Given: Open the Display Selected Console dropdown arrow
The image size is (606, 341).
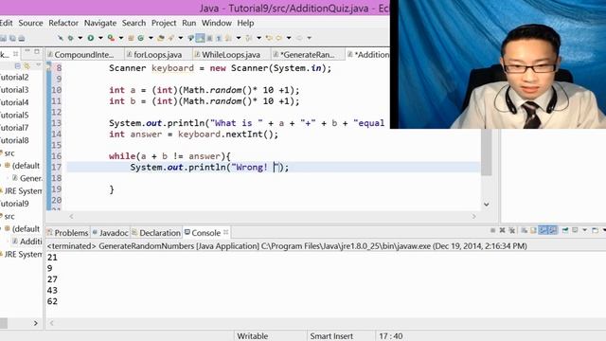Looking at the screenshot, I should click(584, 230).
